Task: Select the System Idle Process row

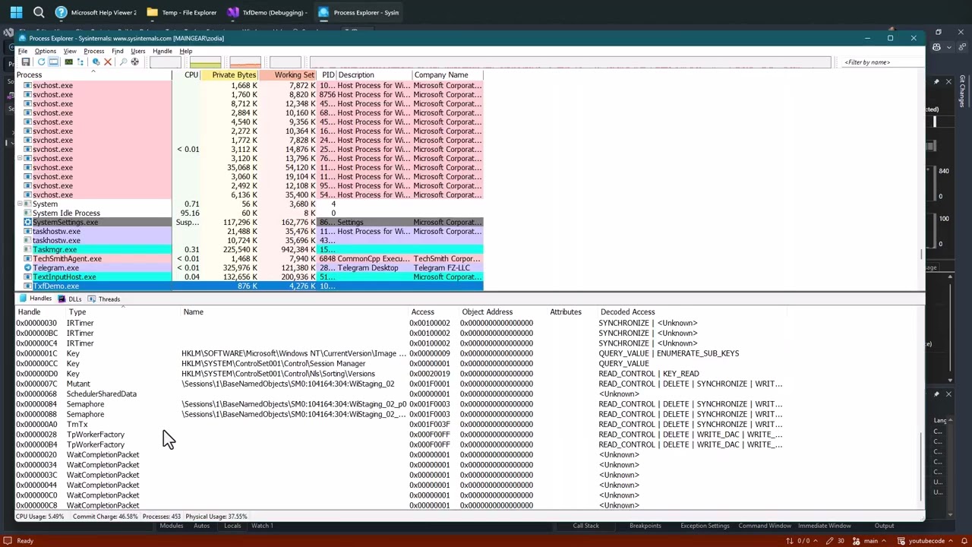Action: pos(249,213)
